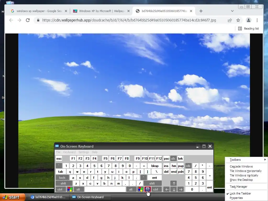Click Chrome's forward arrow
The image size is (268, 201).
click(19, 20)
